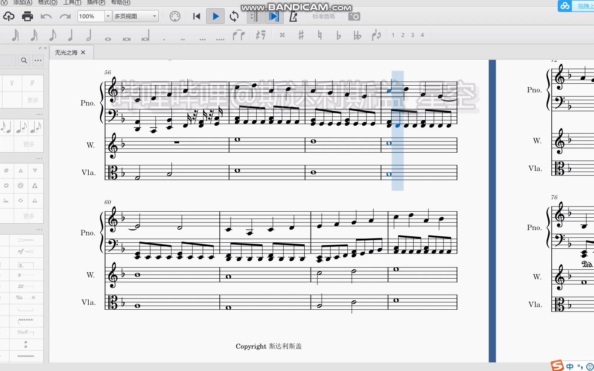This screenshot has width=594, height=371.
Task: Toggle 标准音高 concert pitch
Action: 324,16
